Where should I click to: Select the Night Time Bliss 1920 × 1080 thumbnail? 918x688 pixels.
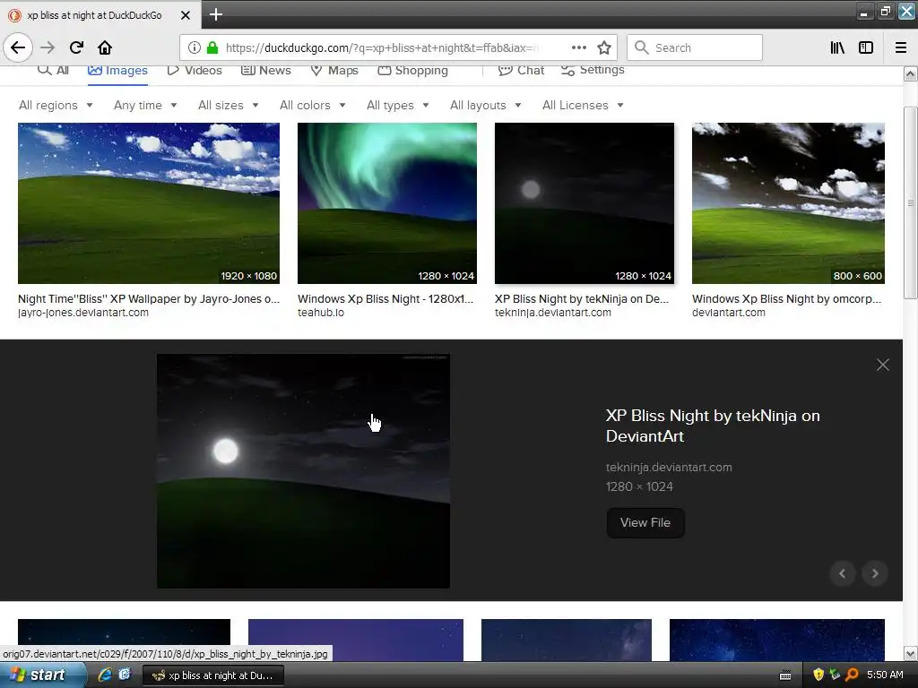(149, 203)
